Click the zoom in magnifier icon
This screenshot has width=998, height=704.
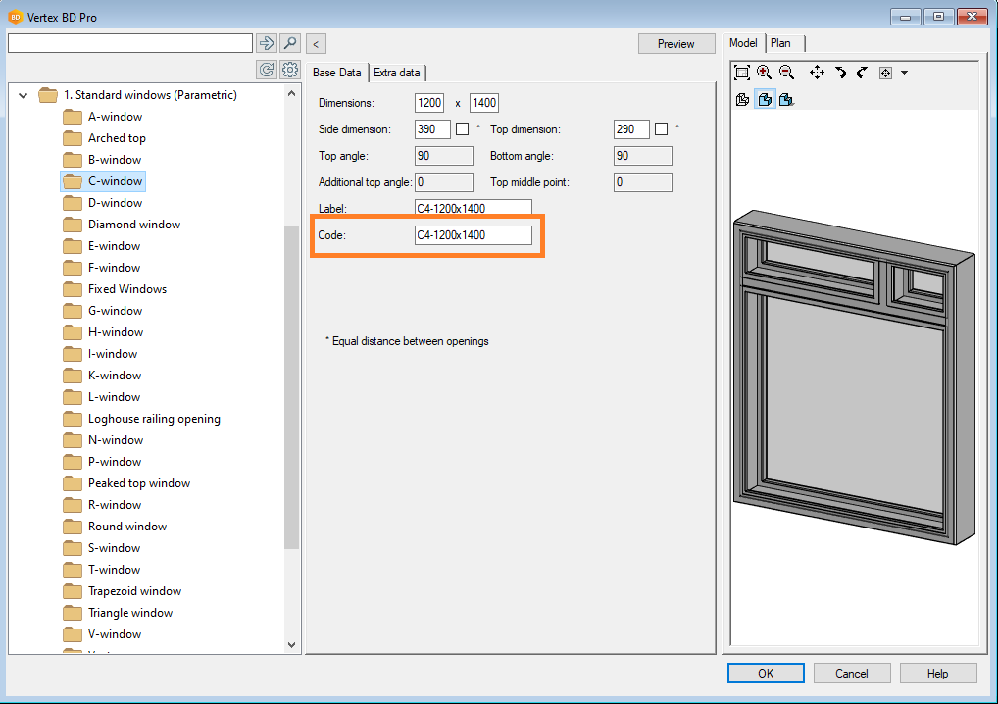(x=764, y=73)
